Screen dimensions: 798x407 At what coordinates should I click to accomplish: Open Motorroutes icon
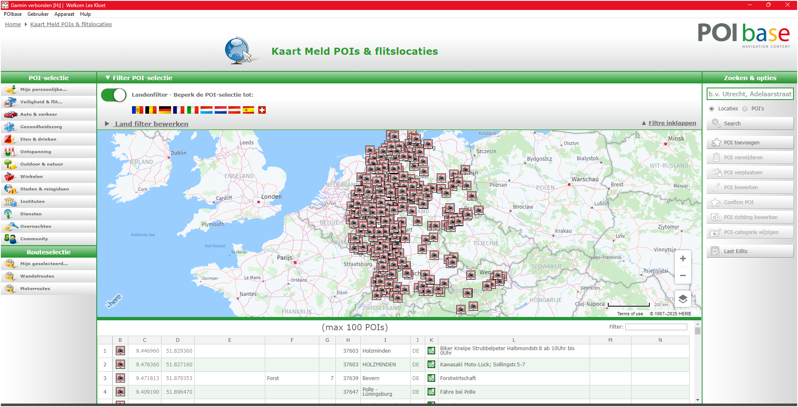(10, 289)
